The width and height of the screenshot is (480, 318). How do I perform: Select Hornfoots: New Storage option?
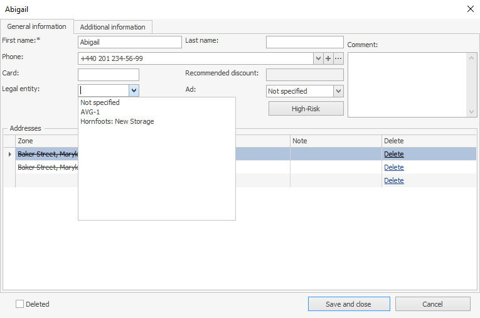coord(117,121)
